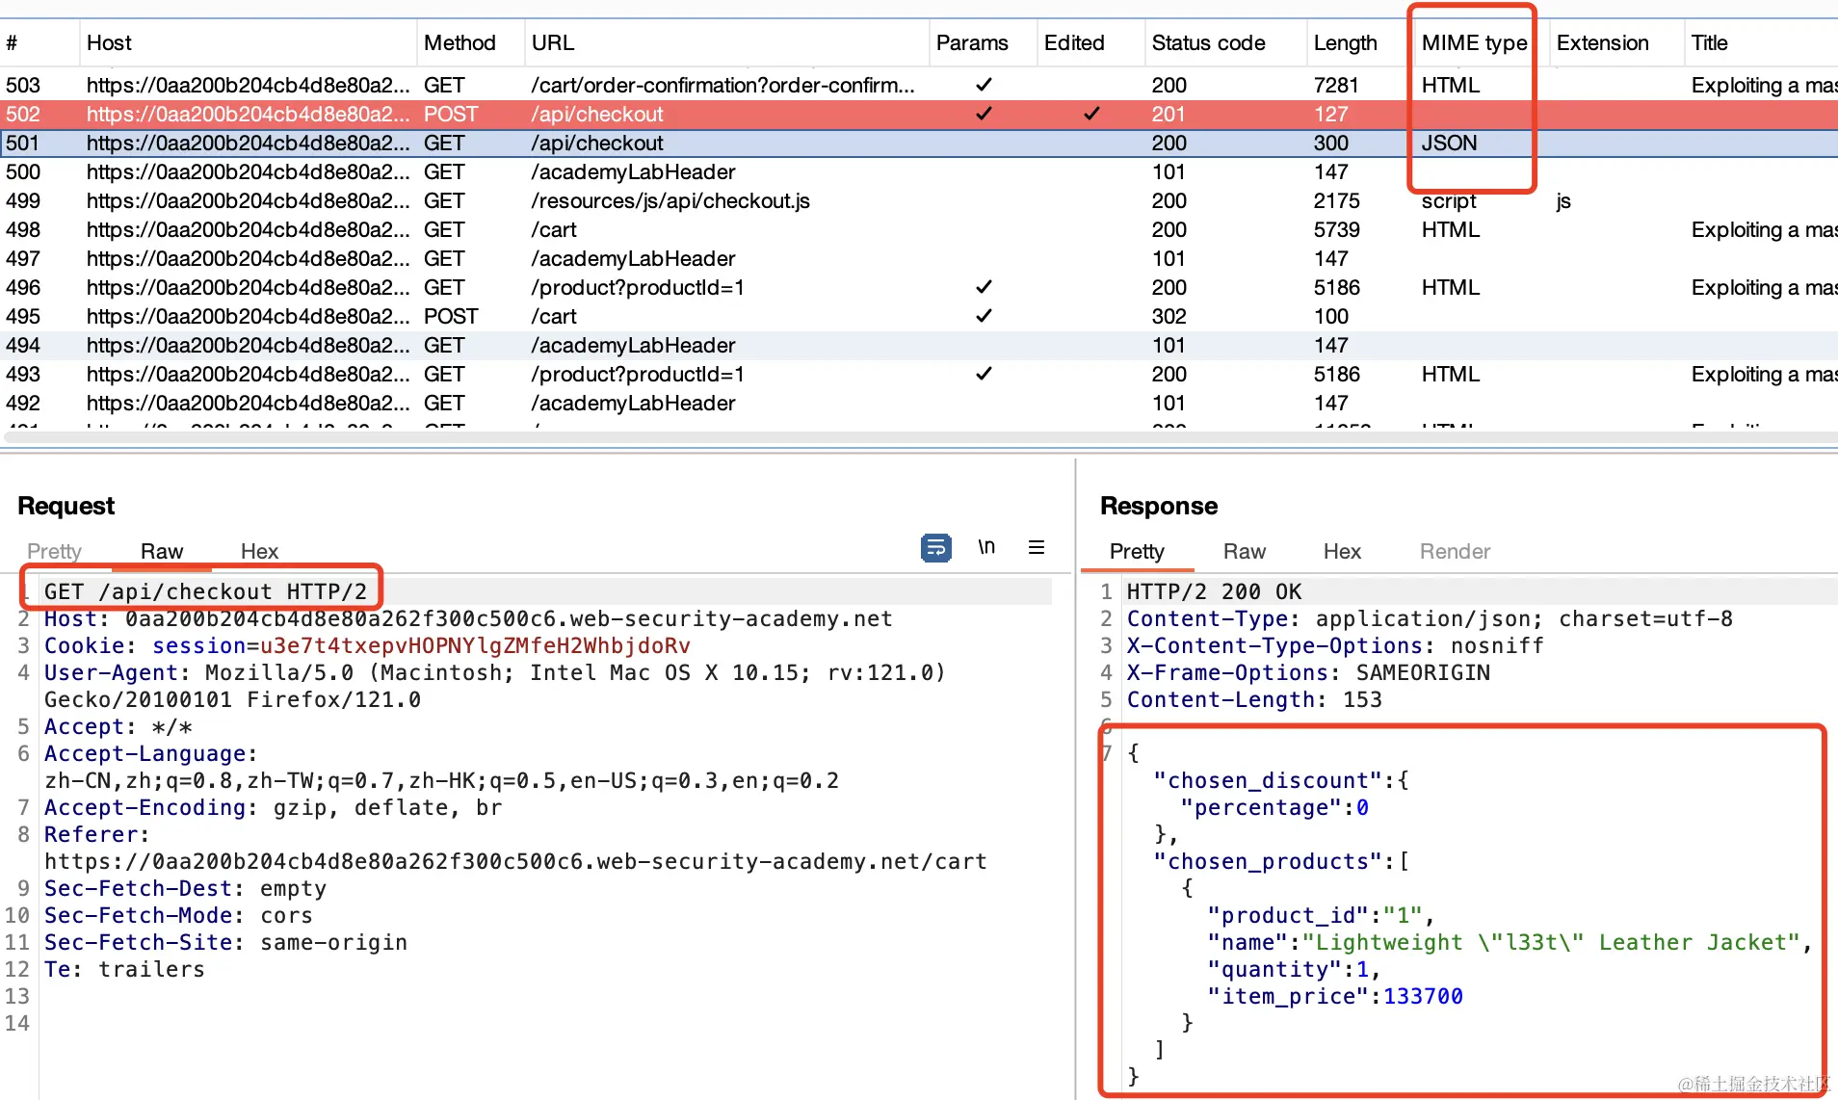
Task: Click the Request panel heading
Action: (66, 506)
